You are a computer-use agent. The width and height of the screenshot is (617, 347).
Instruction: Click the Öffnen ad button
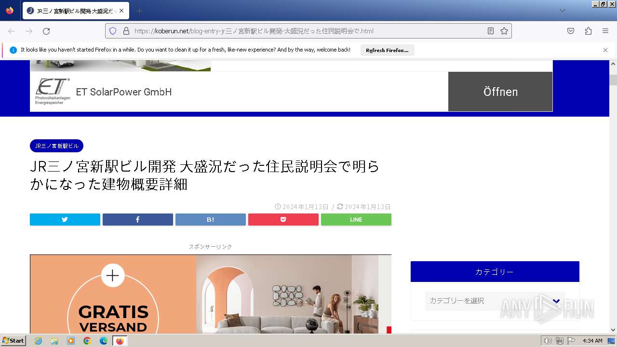click(500, 92)
